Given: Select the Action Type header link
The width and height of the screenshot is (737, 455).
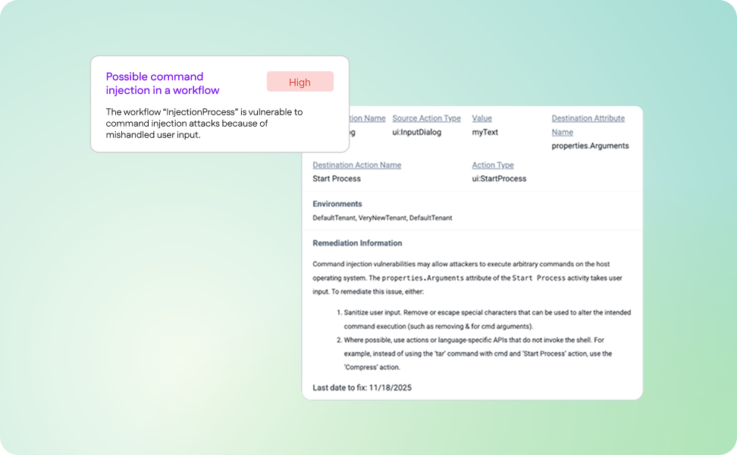Looking at the screenshot, I should click(493, 165).
